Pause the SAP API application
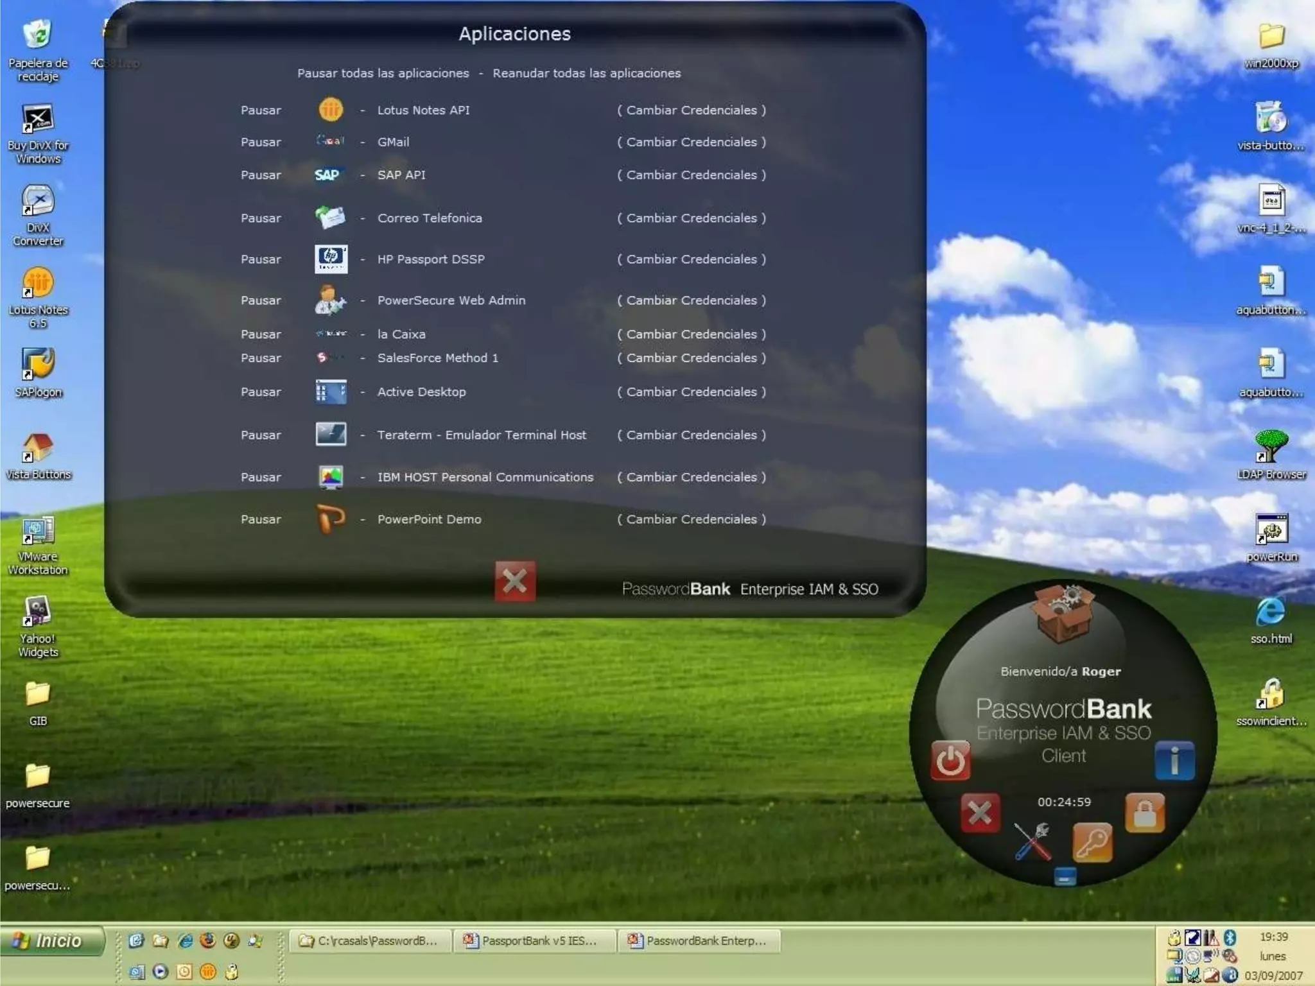This screenshot has height=986, width=1315. click(x=261, y=175)
